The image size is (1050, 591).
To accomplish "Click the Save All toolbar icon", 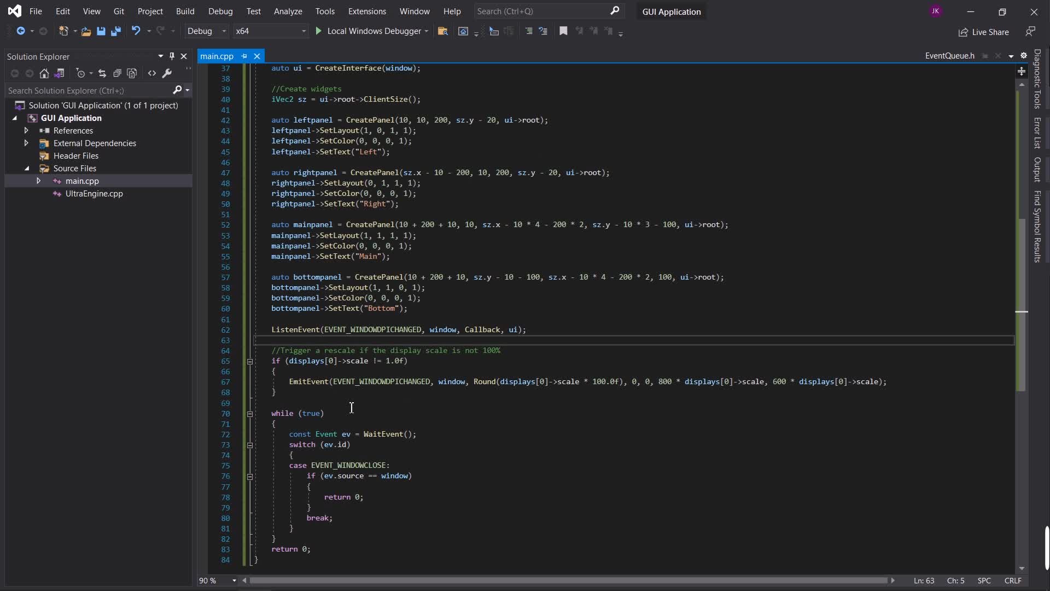I will point(115,31).
